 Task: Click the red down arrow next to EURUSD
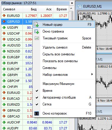4,15
